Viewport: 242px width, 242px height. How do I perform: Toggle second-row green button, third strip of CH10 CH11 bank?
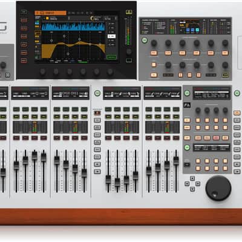coord(75,117)
